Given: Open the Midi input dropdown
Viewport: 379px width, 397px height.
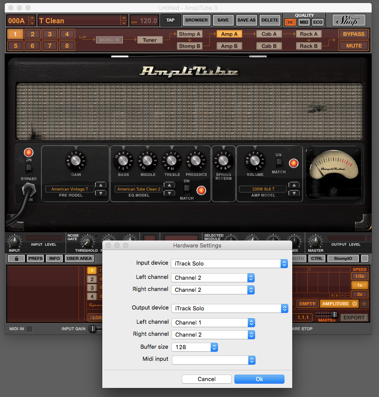Looking at the screenshot, I should tap(213, 360).
